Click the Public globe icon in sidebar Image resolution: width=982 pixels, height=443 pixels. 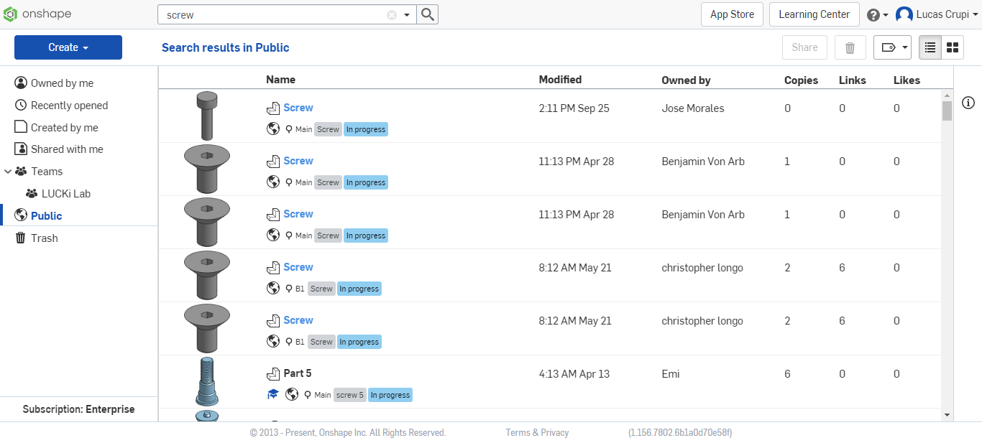click(x=21, y=215)
